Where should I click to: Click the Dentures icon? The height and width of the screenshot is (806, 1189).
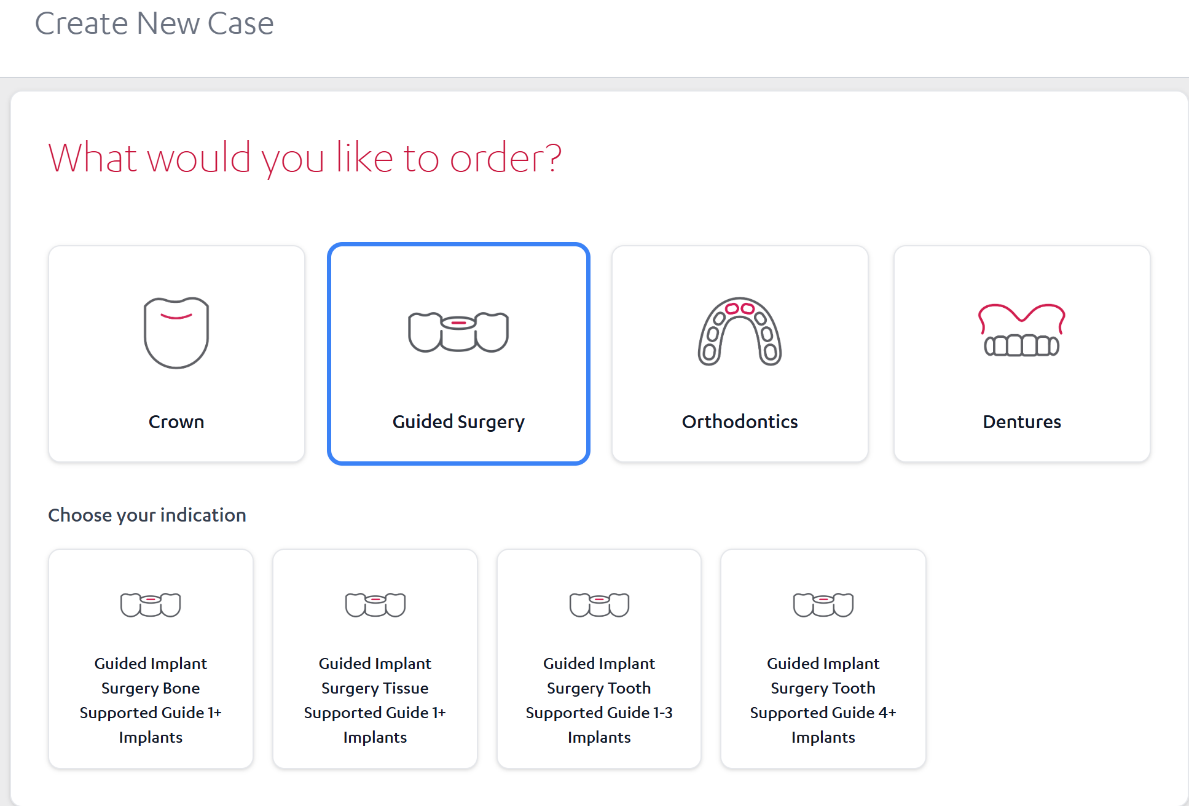[x=1022, y=330]
